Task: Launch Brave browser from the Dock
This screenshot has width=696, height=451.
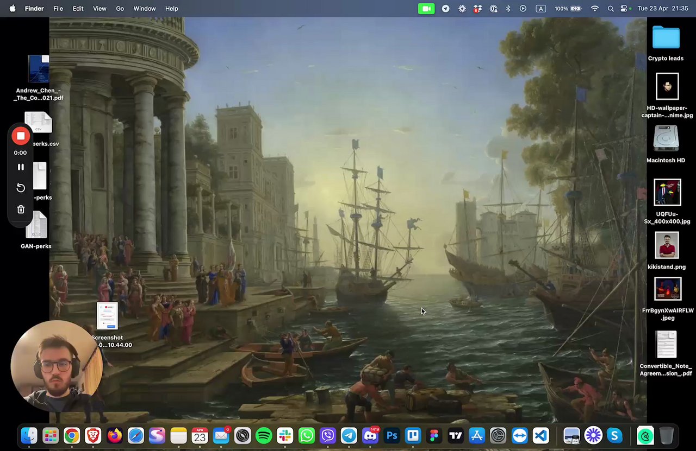Action: coord(93,435)
